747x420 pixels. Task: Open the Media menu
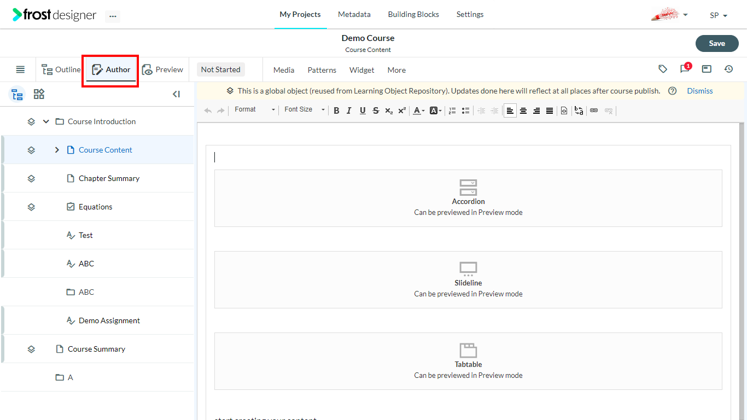(284, 70)
